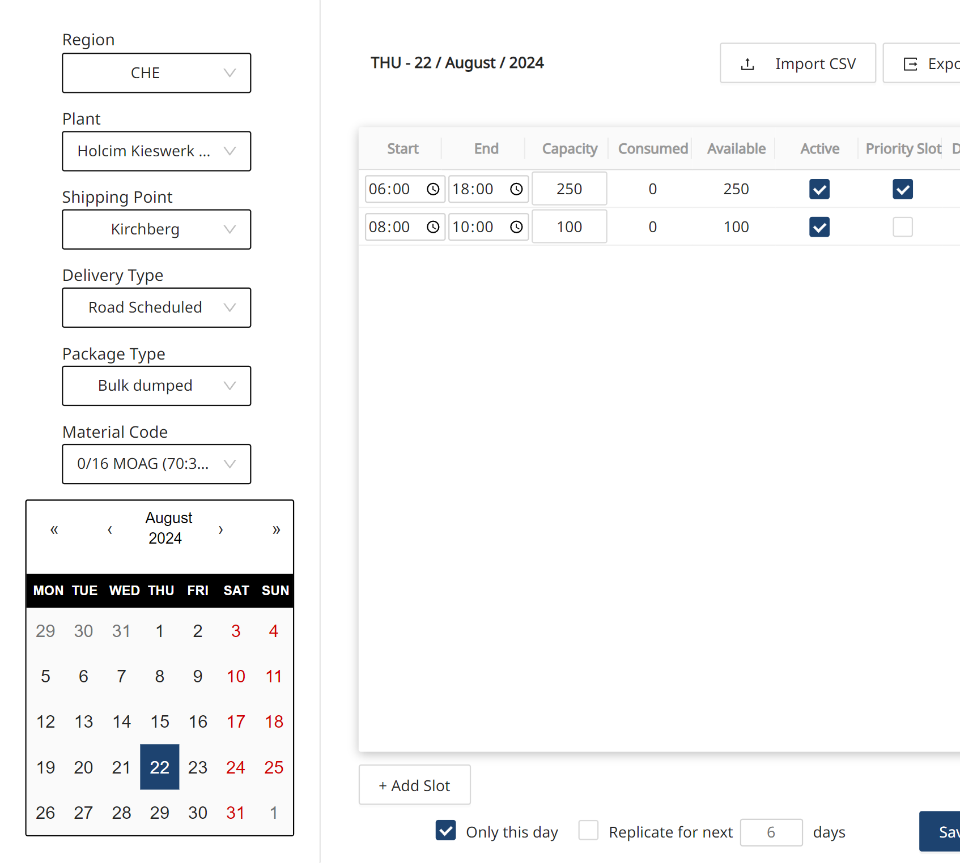Open the Region dropdown
The width and height of the screenshot is (960, 863).
[156, 73]
